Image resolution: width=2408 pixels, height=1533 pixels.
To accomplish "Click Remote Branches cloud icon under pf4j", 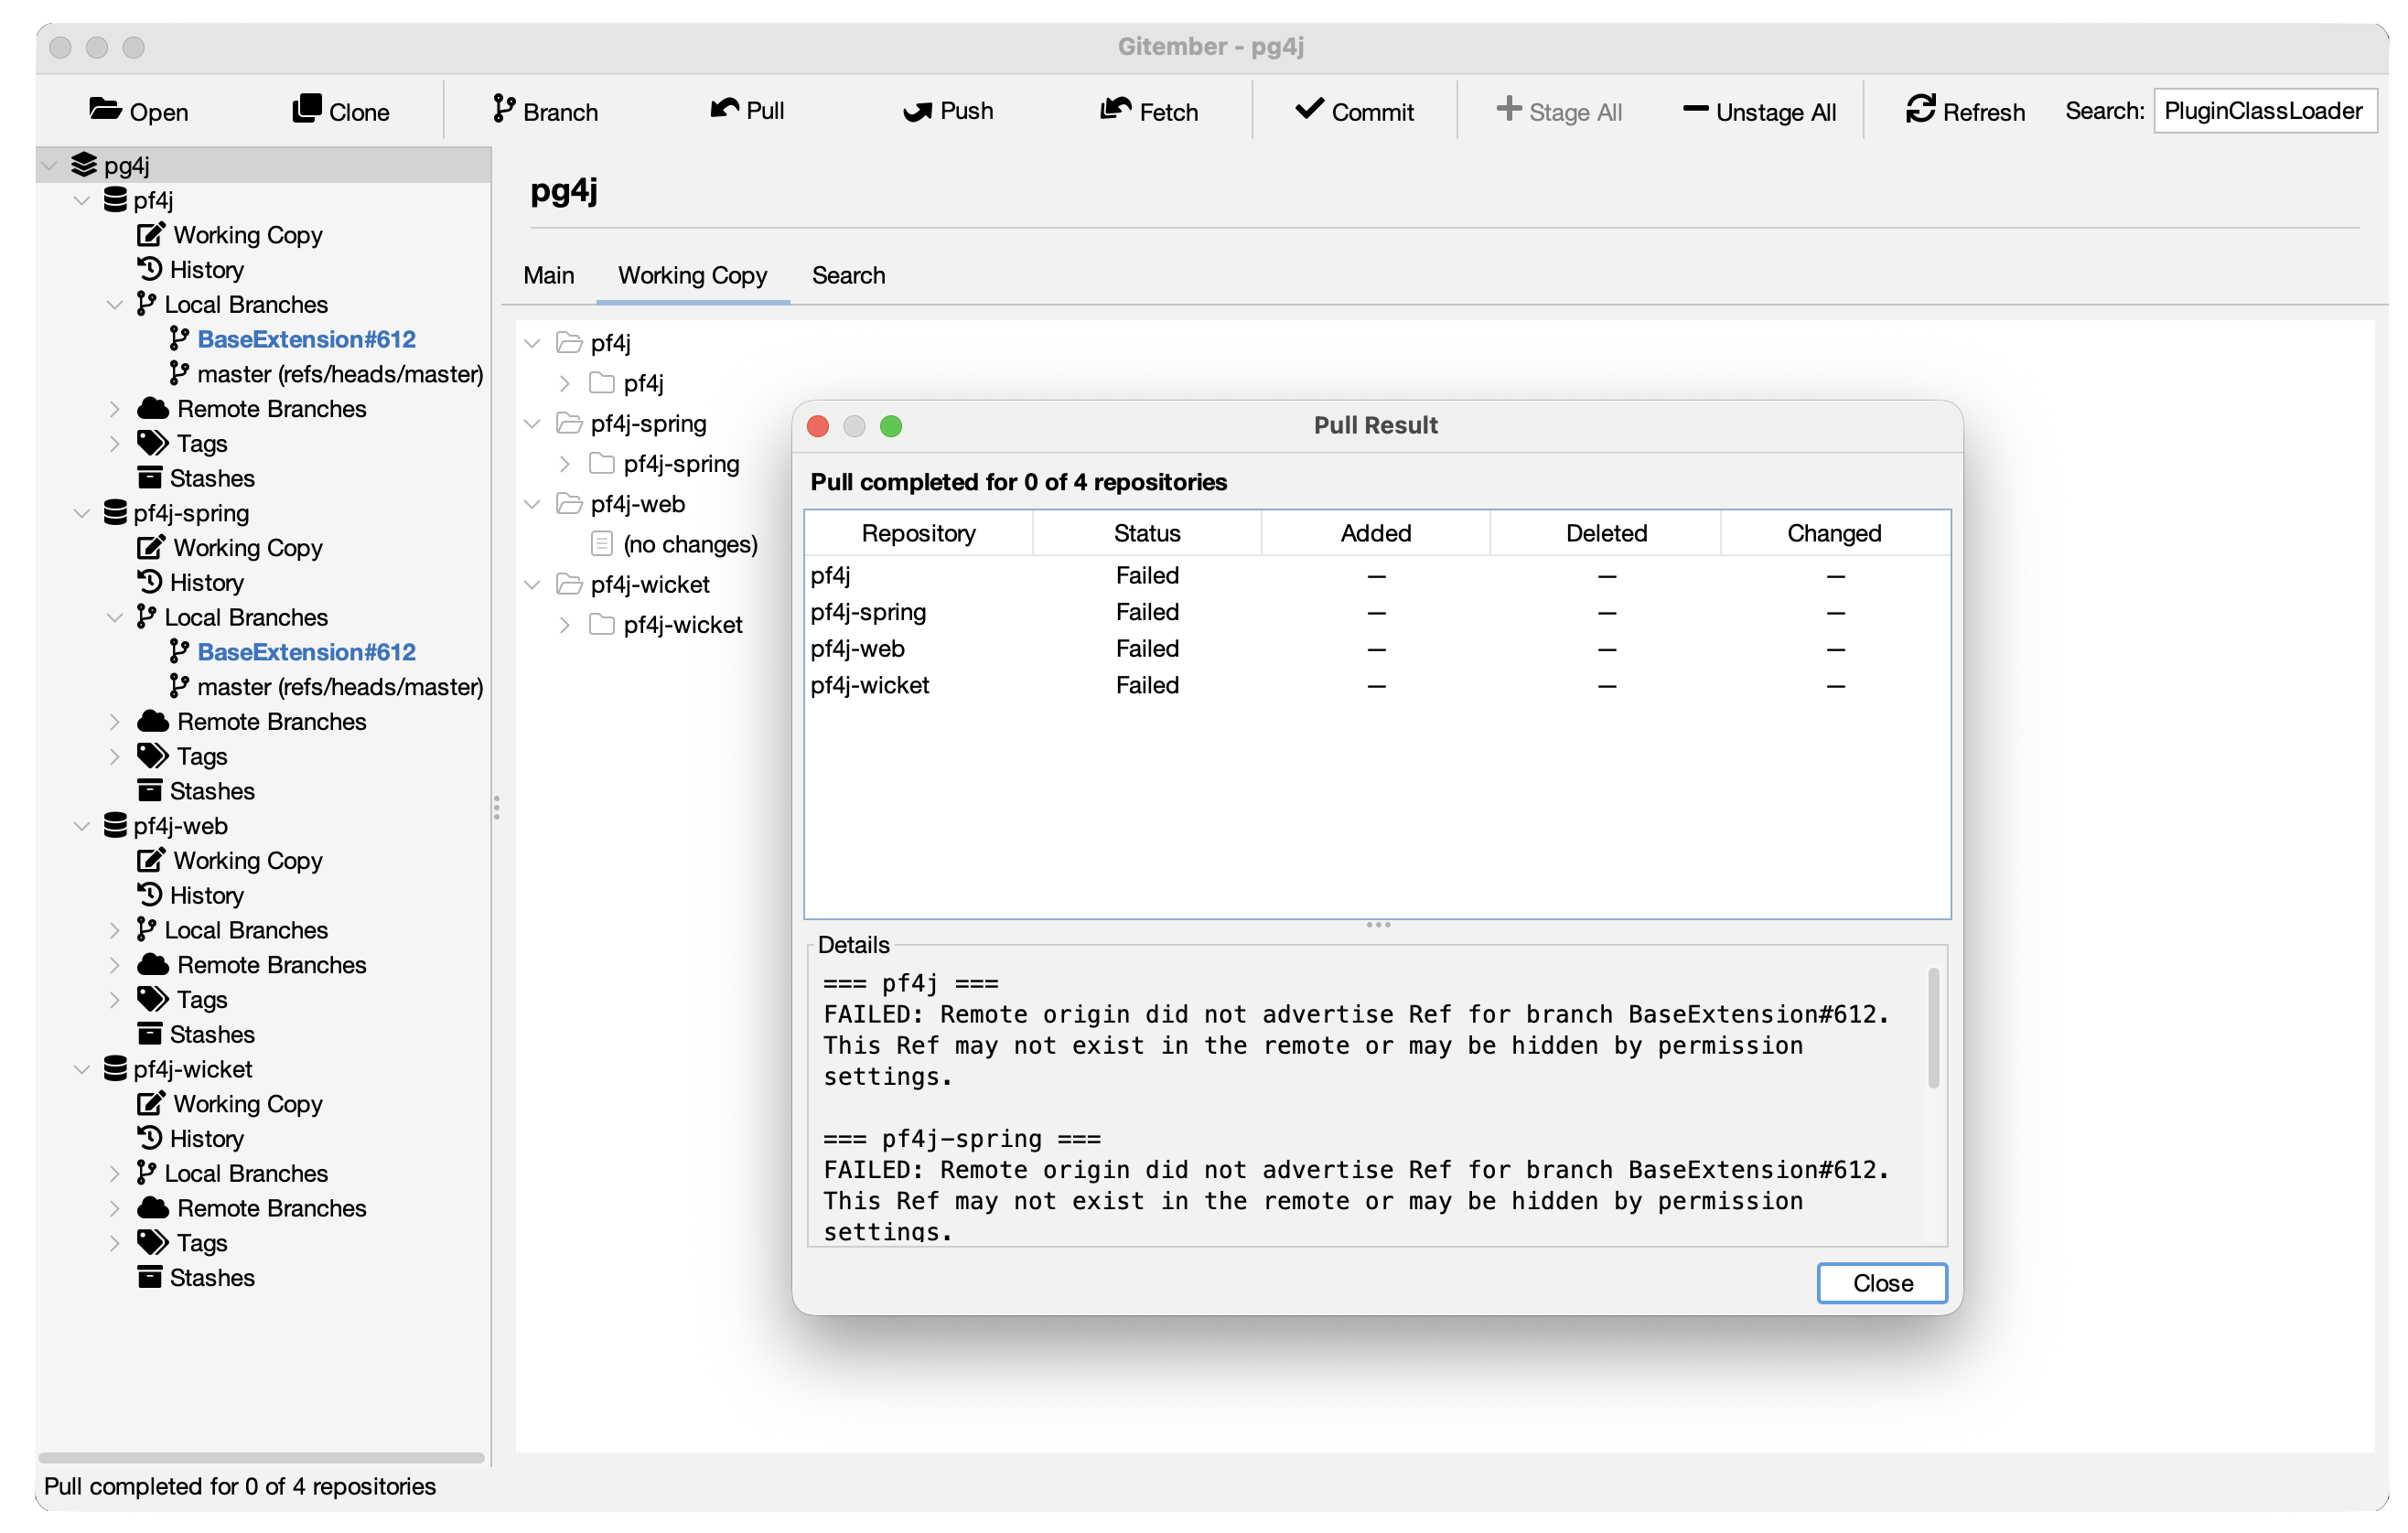I will 153,408.
